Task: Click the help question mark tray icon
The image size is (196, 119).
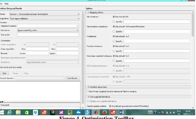Action: coord(155,112)
